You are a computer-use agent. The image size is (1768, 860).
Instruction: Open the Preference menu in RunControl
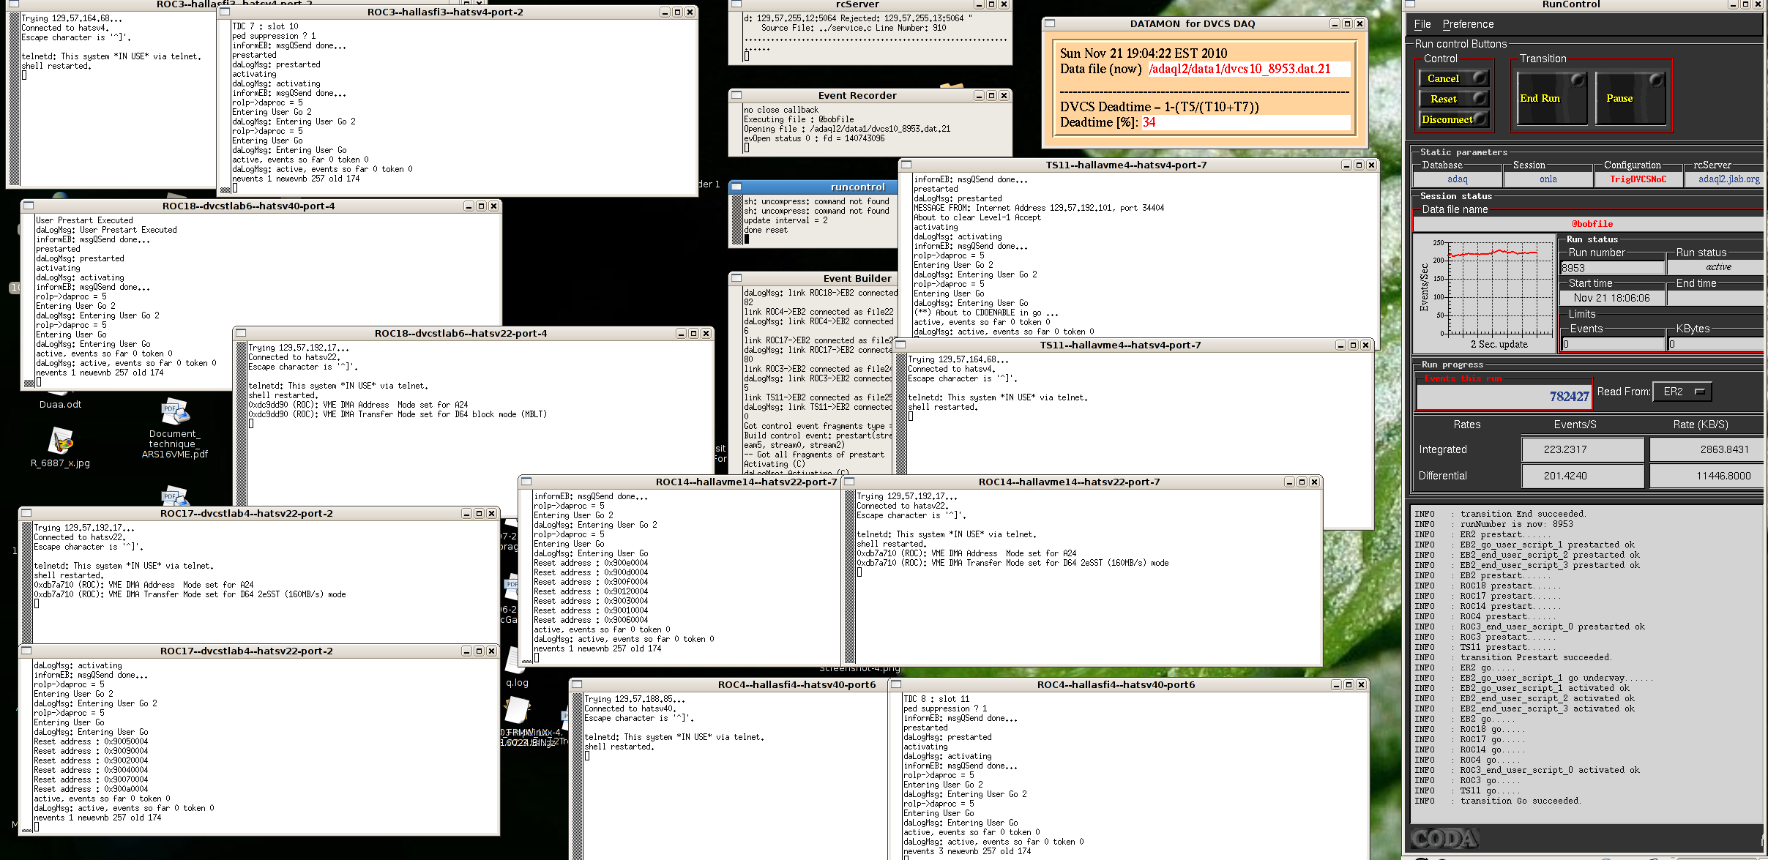[1468, 24]
